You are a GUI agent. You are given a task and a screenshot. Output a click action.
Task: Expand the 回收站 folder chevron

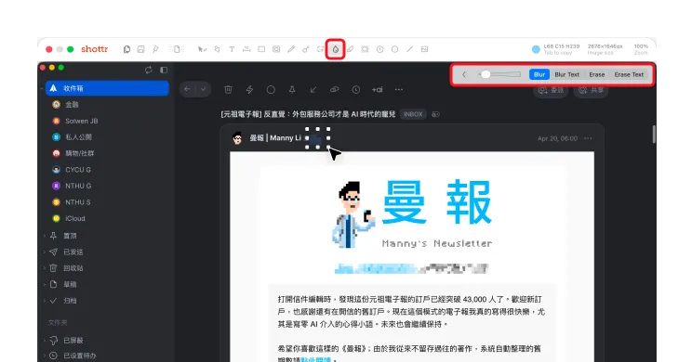(x=45, y=267)
